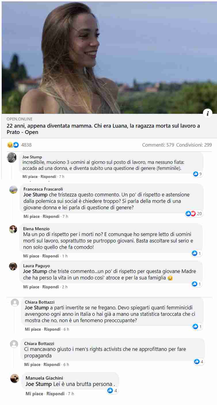View 20 reactions on Francesca's reply
This screenshot has height=405, width=217.
point(194,214)
